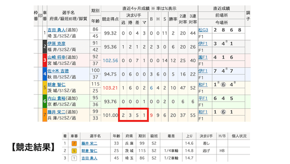
Task: Open 吉田 勇人 link in race results
Action: (89, 158)
